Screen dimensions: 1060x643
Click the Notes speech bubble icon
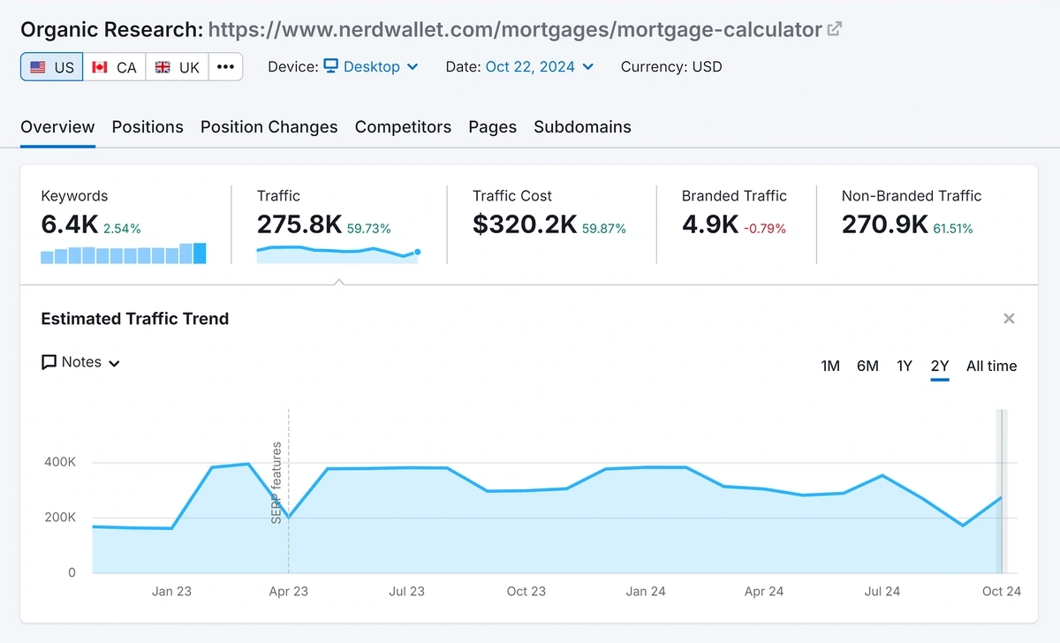(x=49, y=362)
